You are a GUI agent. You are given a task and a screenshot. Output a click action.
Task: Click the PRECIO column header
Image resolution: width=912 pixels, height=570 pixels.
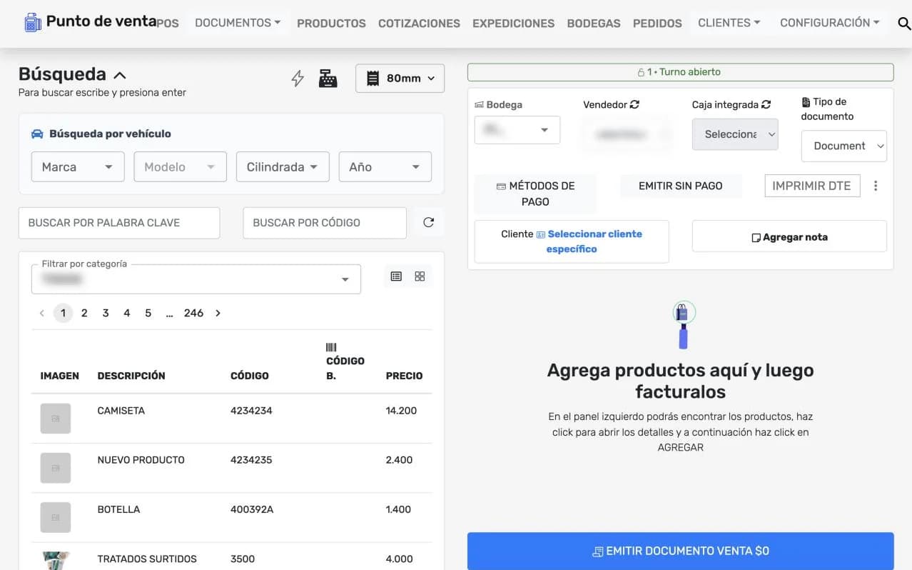coord(405,376)
